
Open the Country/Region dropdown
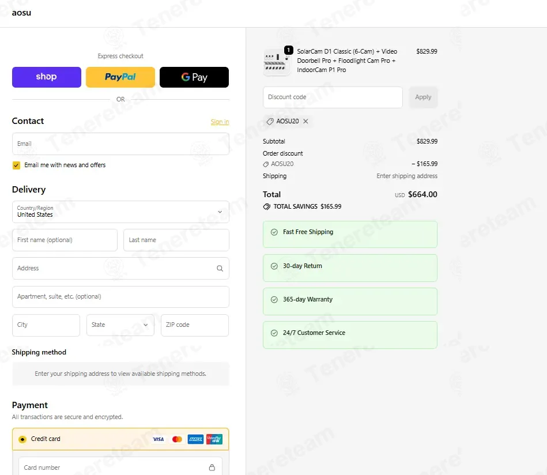(120, 212)
